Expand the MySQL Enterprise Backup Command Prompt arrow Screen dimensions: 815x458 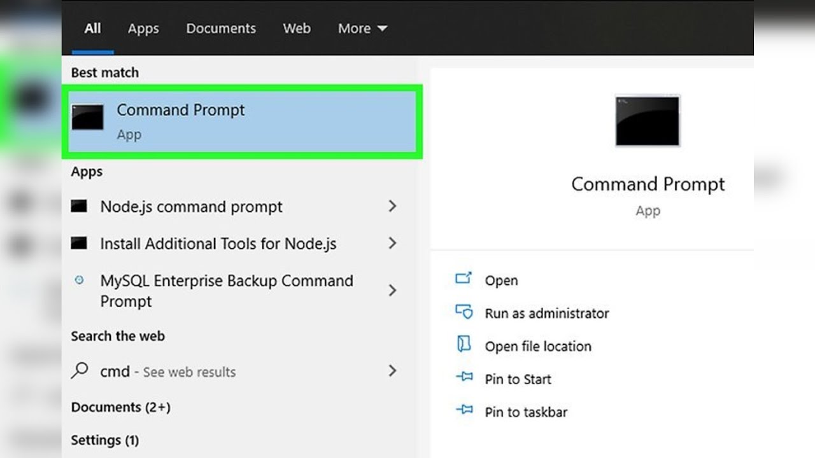click(x=392, y=290)
